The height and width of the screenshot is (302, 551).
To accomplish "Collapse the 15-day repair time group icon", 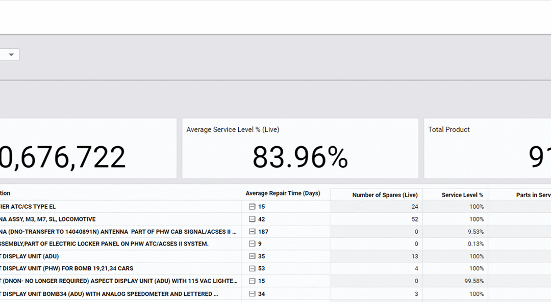I will coord(252,207).
